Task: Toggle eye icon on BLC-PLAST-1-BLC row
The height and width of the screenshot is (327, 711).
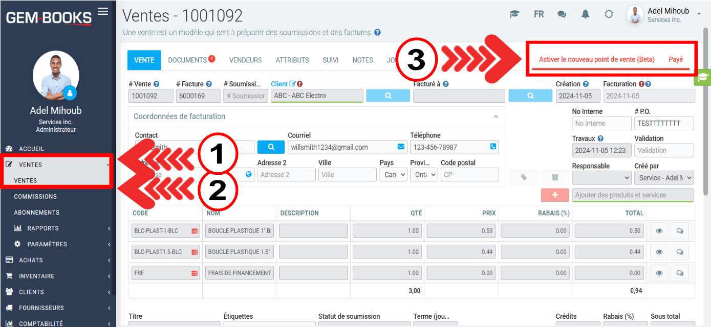Action: coord(659,231)
